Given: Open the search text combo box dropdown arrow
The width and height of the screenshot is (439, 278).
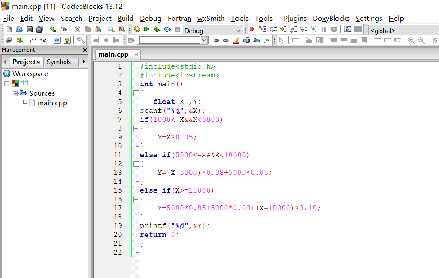Looking at the screenshot, I should (x=204, y=40).
